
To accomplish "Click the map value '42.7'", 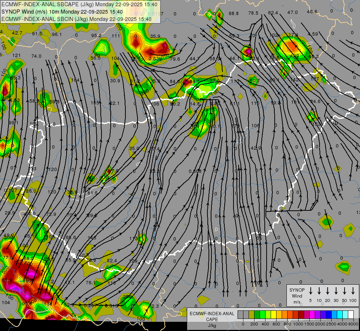I will [17, 33].
